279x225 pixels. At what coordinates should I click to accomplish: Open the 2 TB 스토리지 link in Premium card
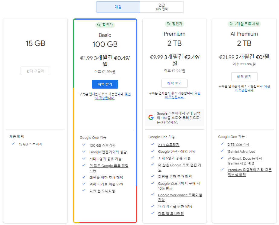[x=169, y=145]
